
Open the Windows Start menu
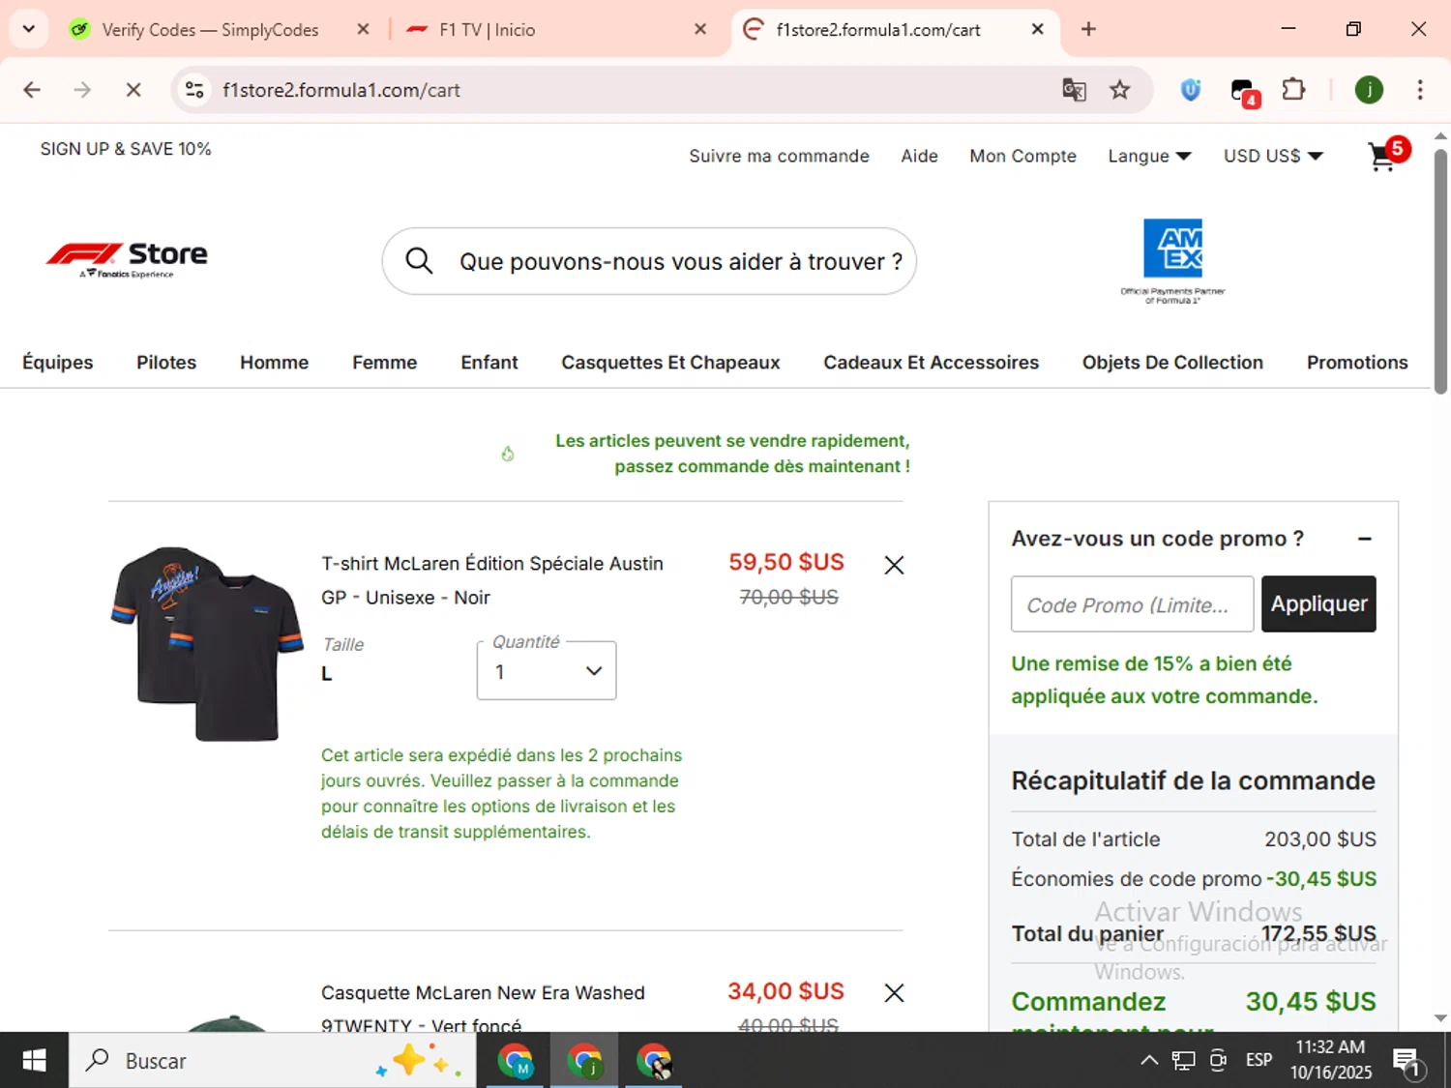(34, 1061)
